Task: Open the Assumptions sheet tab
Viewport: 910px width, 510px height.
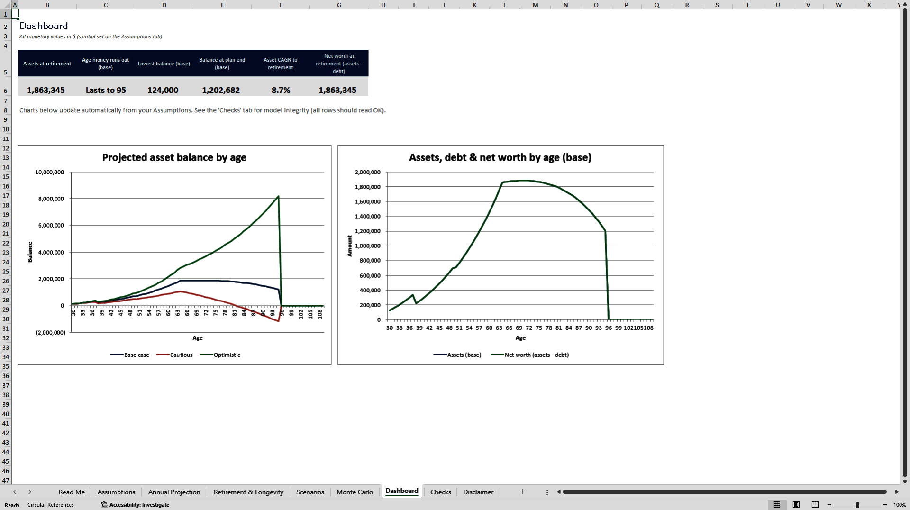Action: click(x=117, y=492)
